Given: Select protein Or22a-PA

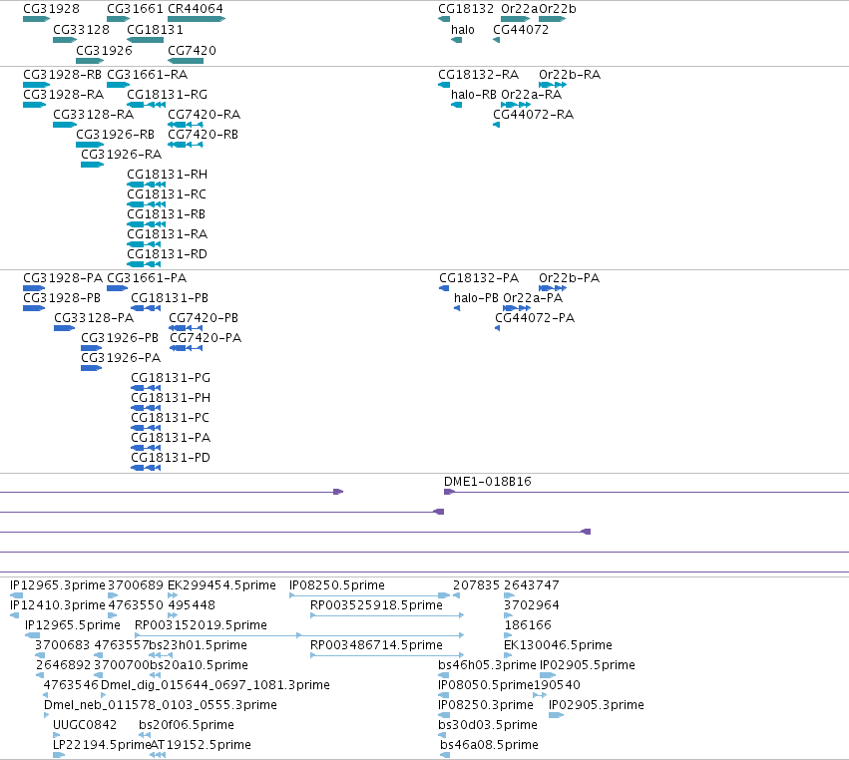Looking at the screenshot, I should [x=533, y=298].
